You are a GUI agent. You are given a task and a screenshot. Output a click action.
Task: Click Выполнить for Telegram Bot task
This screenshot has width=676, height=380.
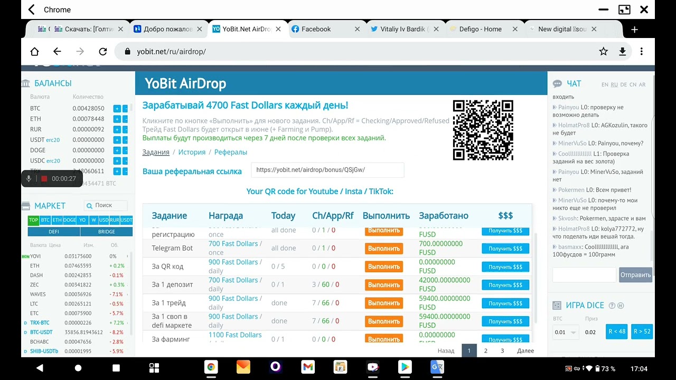(x=383, y=249)
